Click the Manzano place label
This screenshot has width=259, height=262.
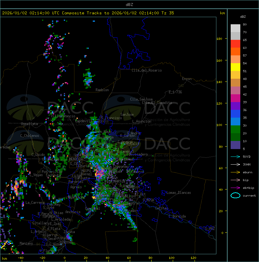click(x=26, y=243)
